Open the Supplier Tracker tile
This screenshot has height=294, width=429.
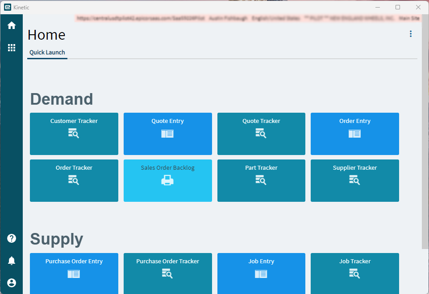355,181
